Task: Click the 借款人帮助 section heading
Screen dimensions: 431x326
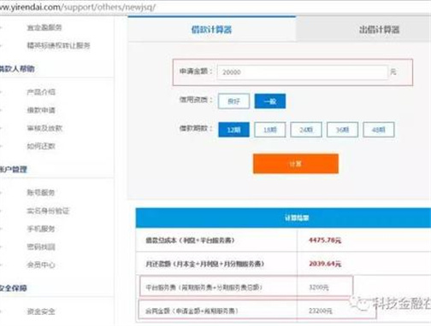Action: (x=17, y=68)
